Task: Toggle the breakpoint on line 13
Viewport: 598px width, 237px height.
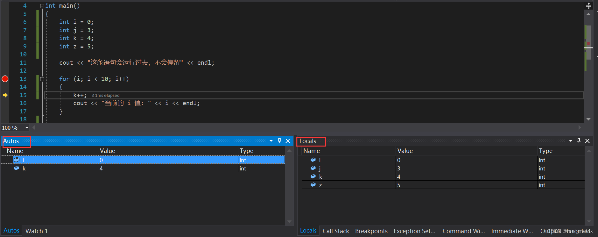Action: pyautogui.click(x=5, y=79)
